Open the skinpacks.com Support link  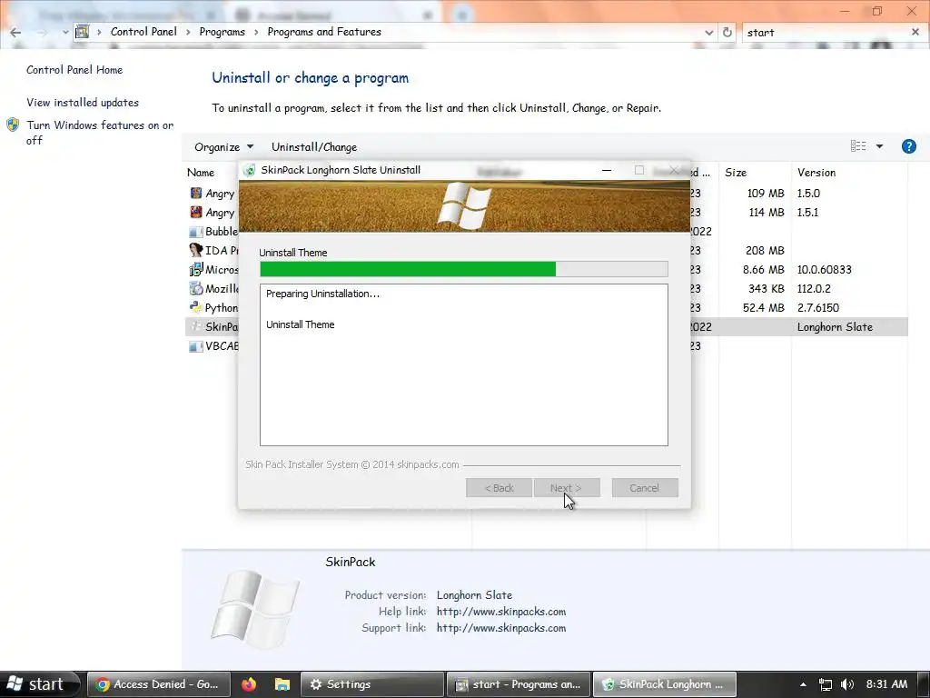(501, 628)
